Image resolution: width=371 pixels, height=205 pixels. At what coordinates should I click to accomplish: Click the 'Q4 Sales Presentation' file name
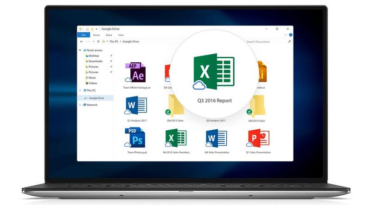[x=217, y=152]
